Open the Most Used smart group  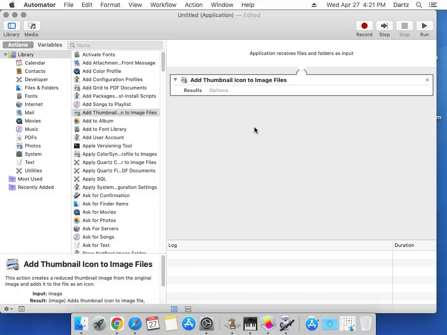(x=30, y=178)
